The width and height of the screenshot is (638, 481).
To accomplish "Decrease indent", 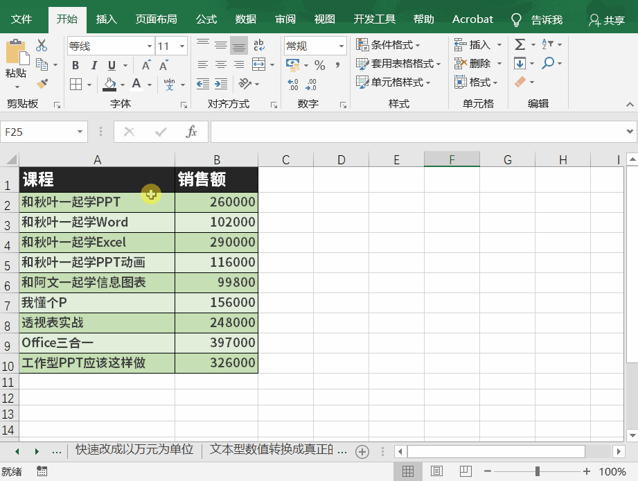I will click(203, 84).
